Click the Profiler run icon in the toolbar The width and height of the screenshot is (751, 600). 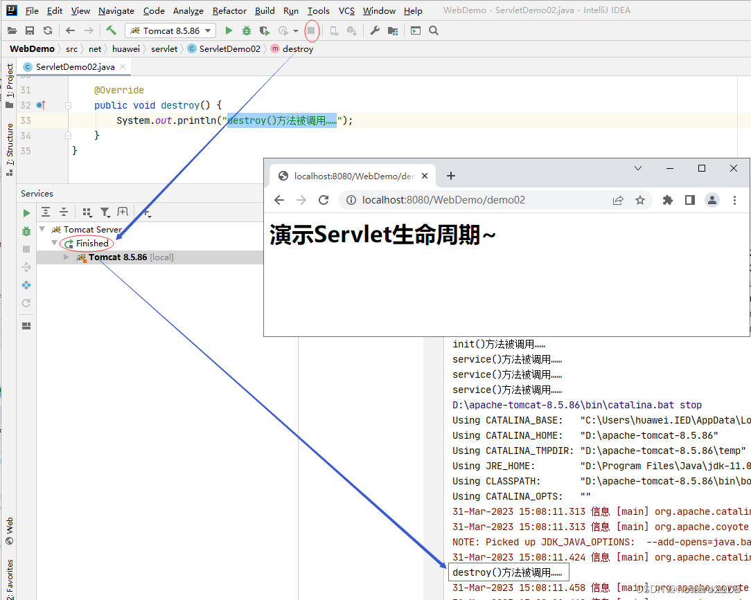click(283, 30)
